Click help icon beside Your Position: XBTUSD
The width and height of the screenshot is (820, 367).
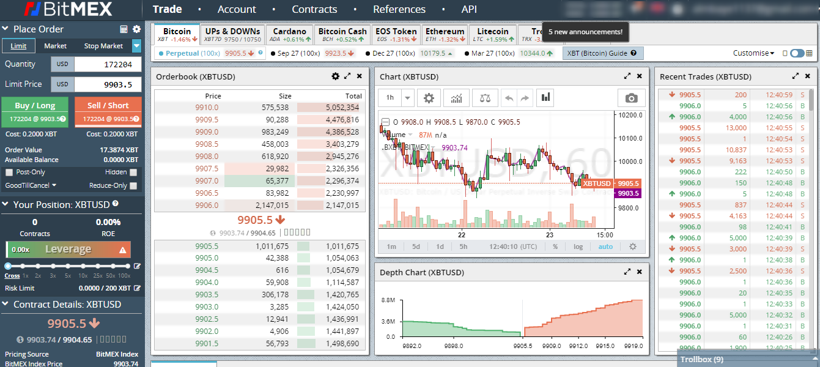coord(116,204)
